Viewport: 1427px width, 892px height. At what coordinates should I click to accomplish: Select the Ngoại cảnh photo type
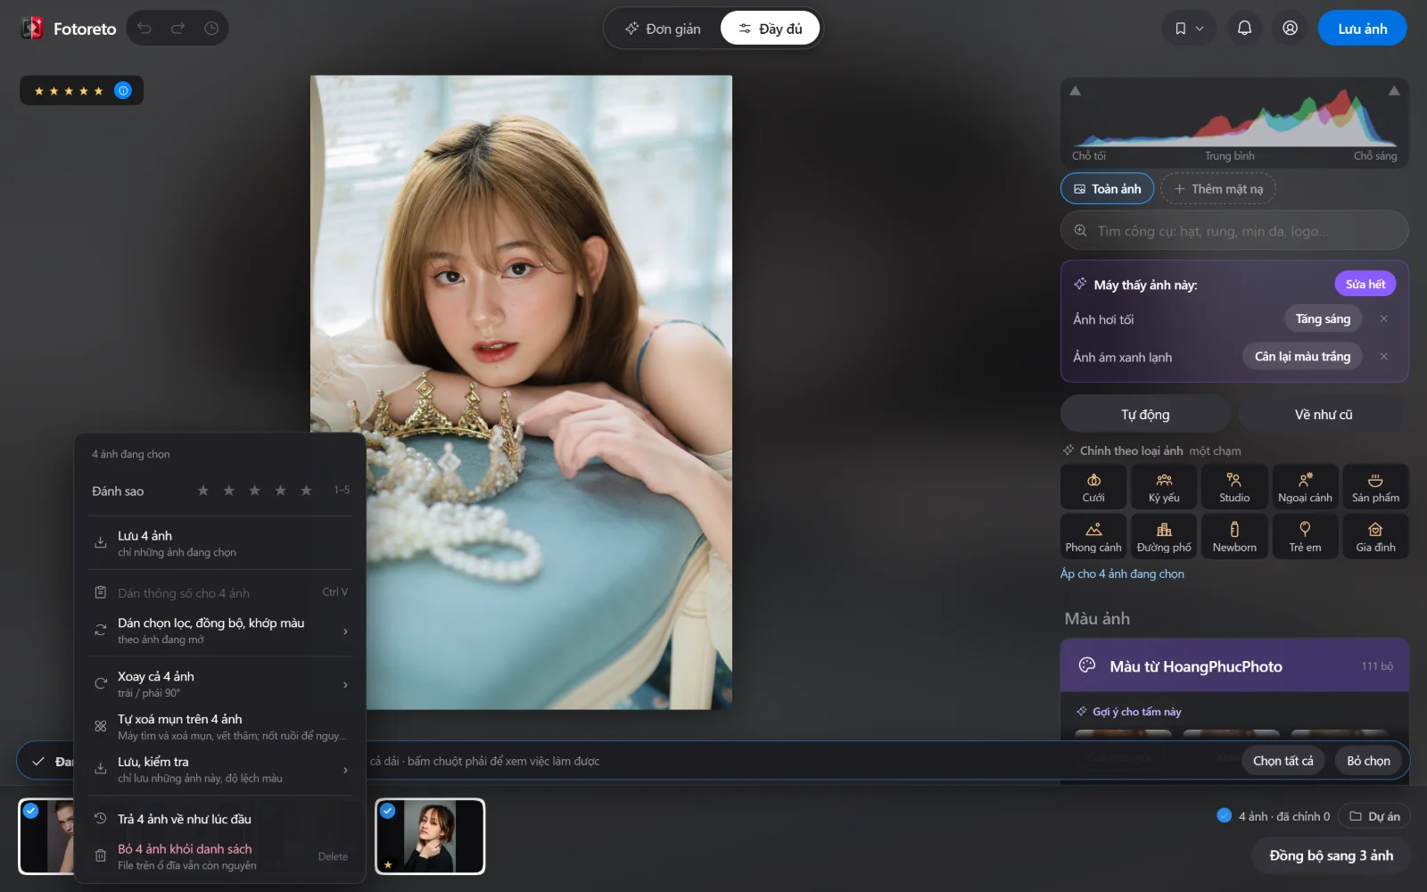[1305, 487]
